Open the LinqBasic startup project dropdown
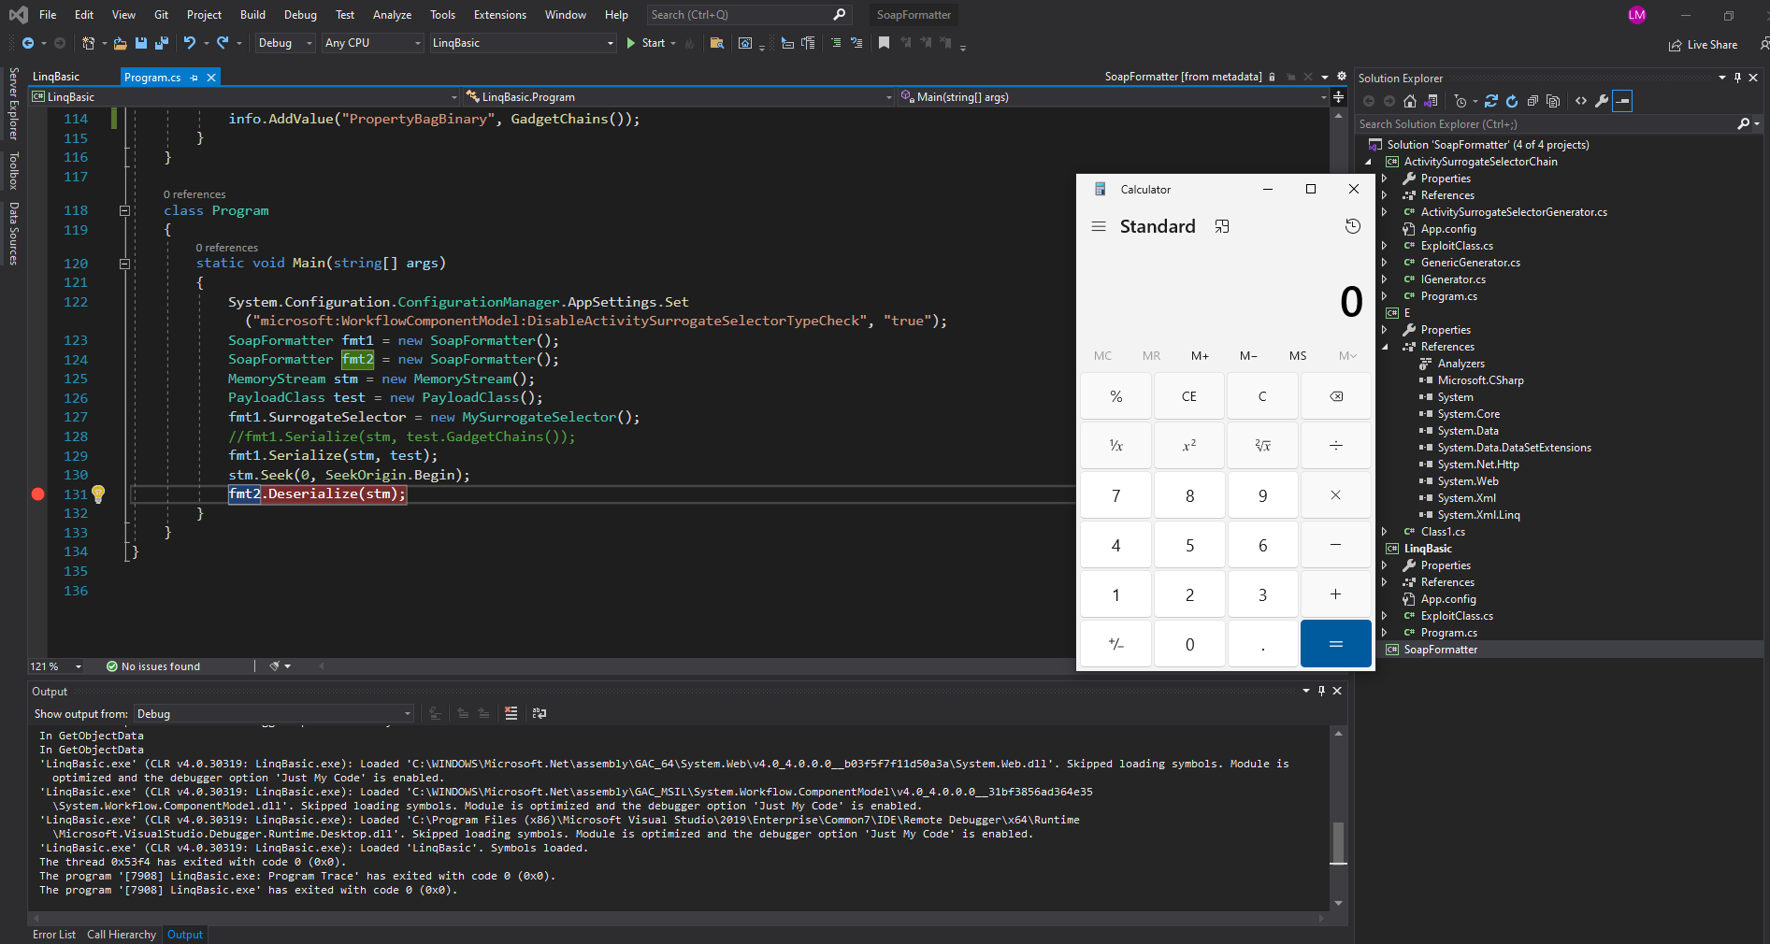The image size is (1770, 944). click(523, 43)
